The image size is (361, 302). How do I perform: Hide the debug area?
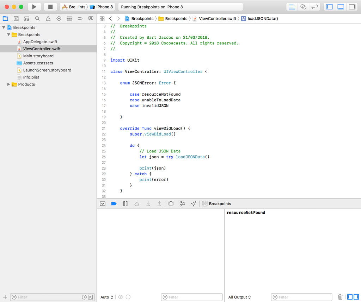point(102,203)
